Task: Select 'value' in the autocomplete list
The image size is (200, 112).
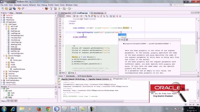Action: [122, 37]
